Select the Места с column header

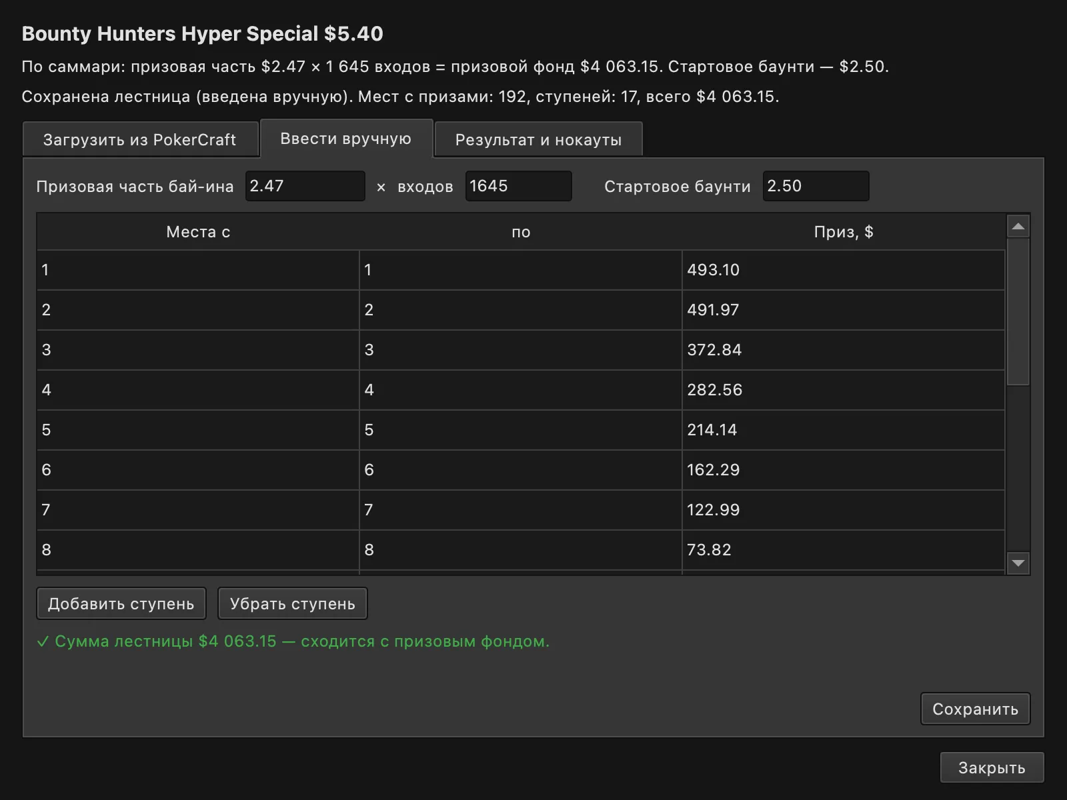pyautogui.click(x=198, y=232)
